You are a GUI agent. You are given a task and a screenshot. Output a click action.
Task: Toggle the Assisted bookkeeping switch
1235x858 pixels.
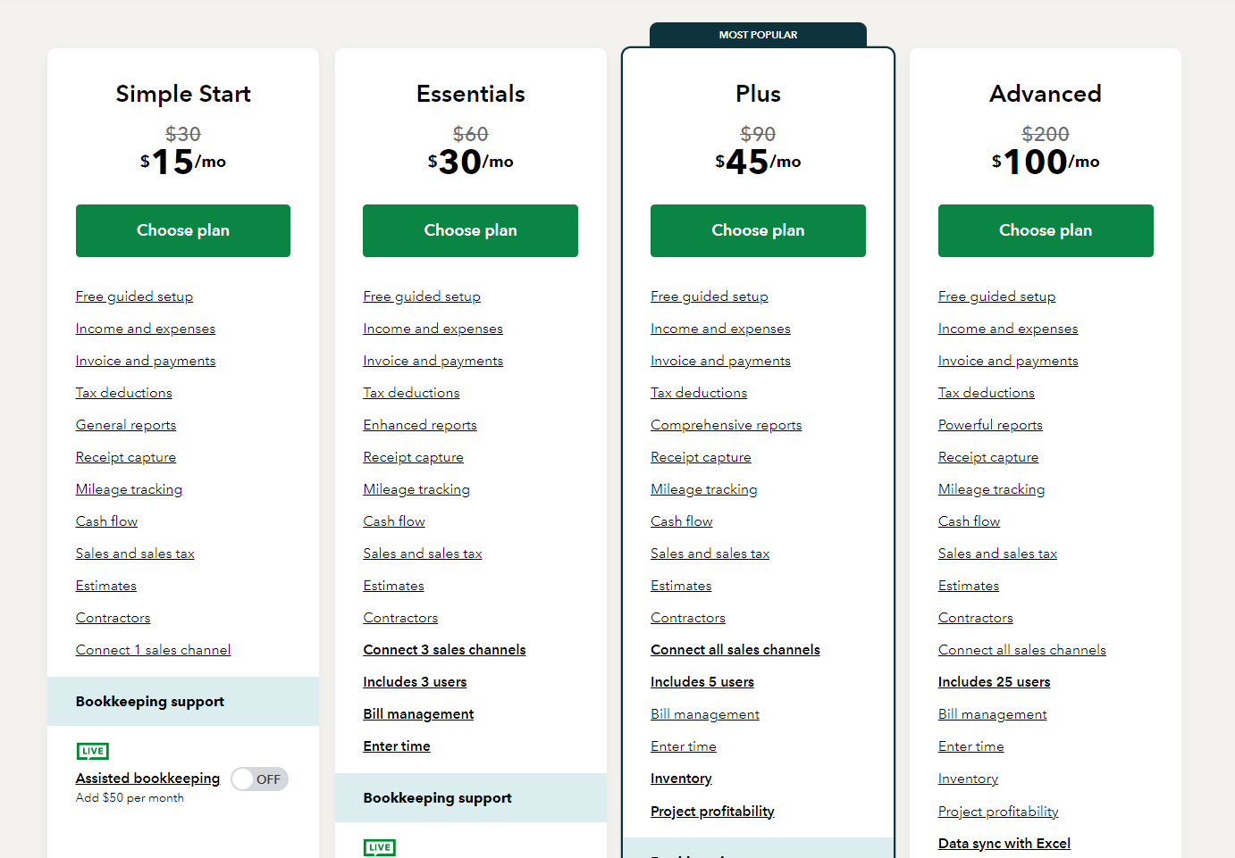click(x=259, y=779)
